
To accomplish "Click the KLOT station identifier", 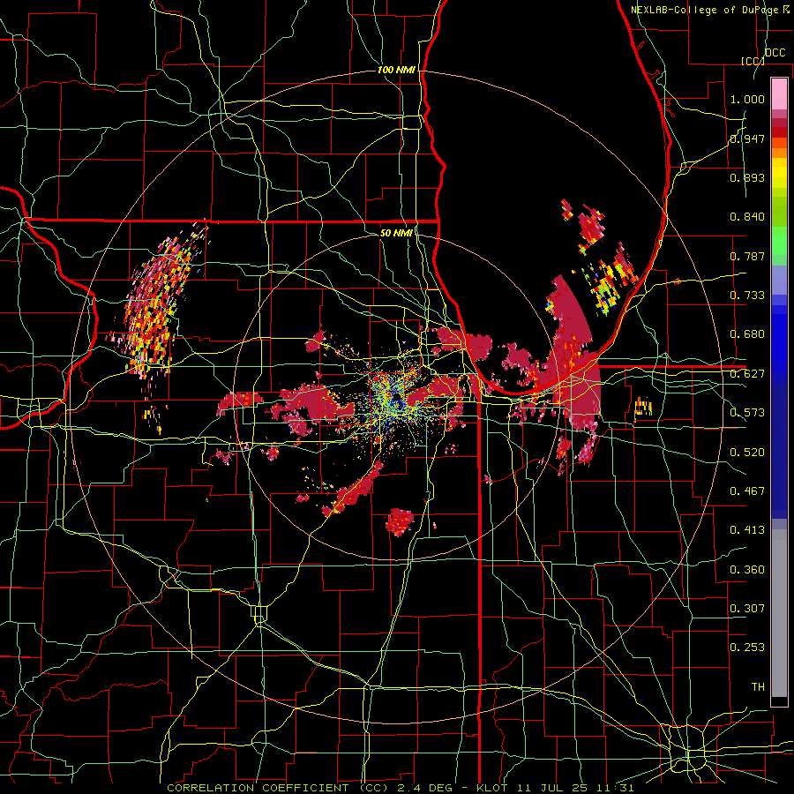I will [491, 788].
